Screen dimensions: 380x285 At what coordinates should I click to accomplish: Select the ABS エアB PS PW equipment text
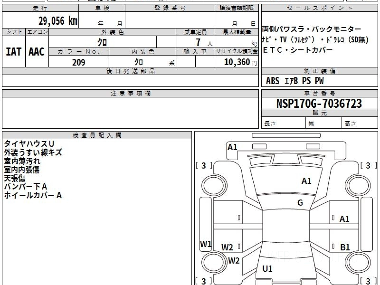(295, 81)
